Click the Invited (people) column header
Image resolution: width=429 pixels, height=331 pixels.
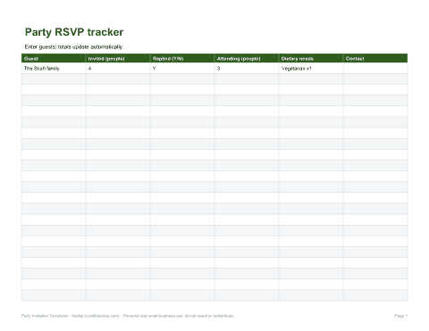[x=118, y=58]
